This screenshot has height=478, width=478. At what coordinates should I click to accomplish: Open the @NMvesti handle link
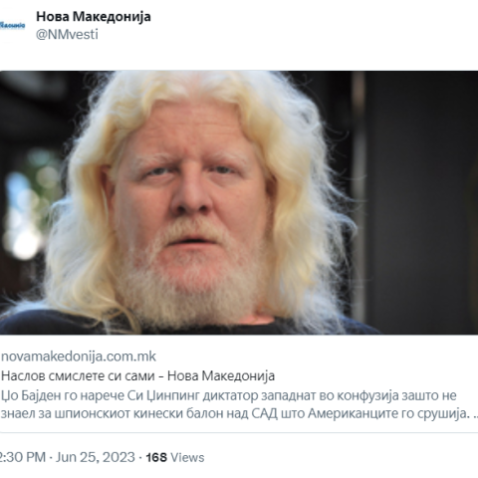coord(67,35)
